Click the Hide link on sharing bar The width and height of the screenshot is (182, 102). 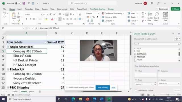coord(113,88)
